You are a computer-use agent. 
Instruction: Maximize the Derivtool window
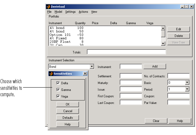(187, 7)
